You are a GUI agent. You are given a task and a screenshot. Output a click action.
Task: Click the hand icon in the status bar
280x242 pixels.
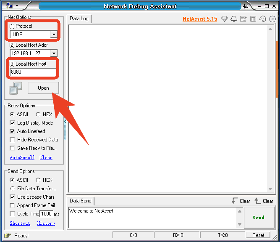tap(8, 235)
